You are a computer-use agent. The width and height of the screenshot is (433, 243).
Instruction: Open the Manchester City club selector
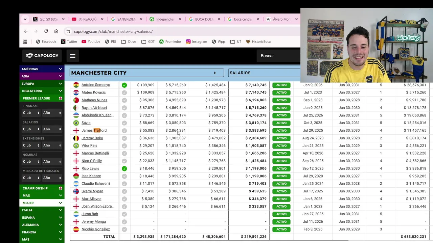tap(146, 73)
